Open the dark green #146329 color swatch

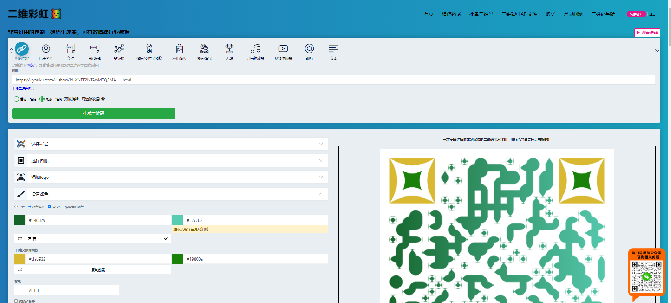click(20, 220)
